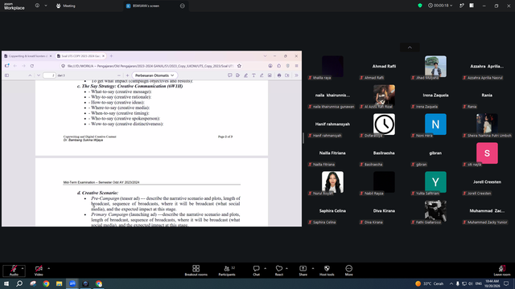Bookmark page with star icon
515x289 pixels.
(239, 66)
